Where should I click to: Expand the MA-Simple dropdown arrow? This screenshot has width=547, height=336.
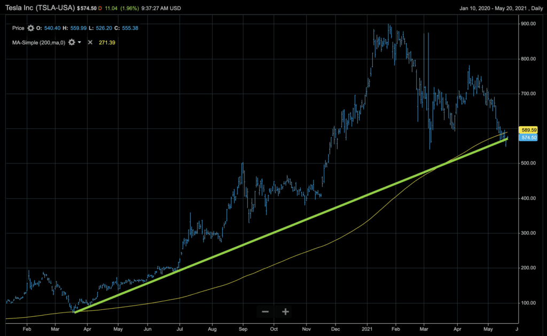pyautogui.click(x=80, y=42)
